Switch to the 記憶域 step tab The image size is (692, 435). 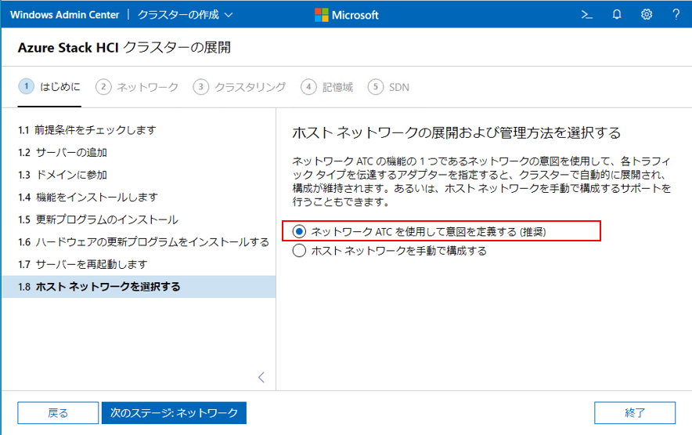pyautogui.click(x=327, y=87)
